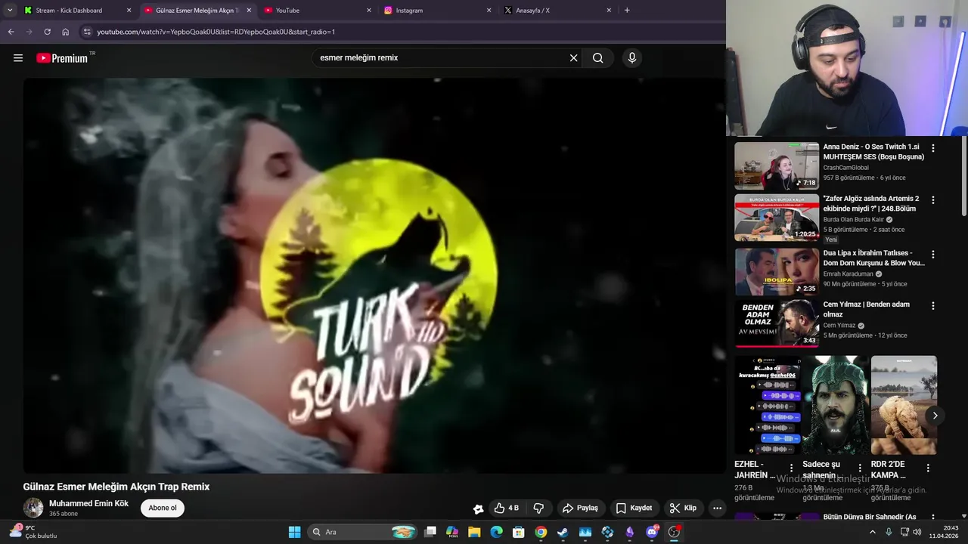The height and width of the screenshot is (544, 968).
Task: Open the Paylaş share button
Action: pos(580,508)
